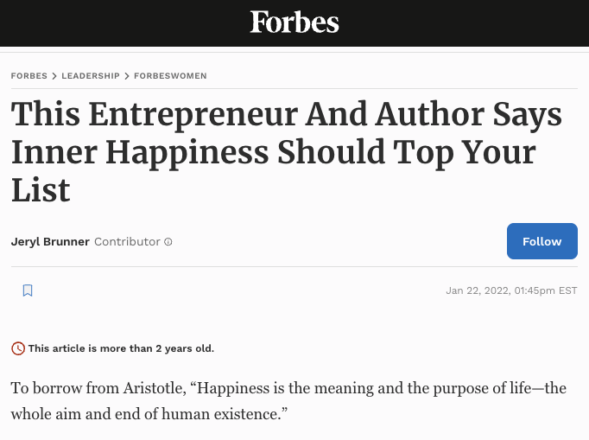Click the word Aristotle in the paragraph

click(x=155, y=388)
